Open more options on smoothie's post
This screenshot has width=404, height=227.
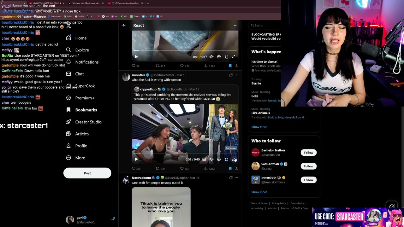click(236, 75)
